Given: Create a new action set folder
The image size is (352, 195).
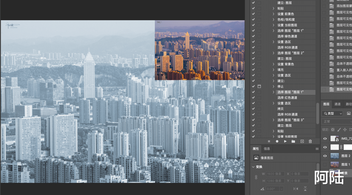Looking at the screenshot, I should [x=293, y=141].
